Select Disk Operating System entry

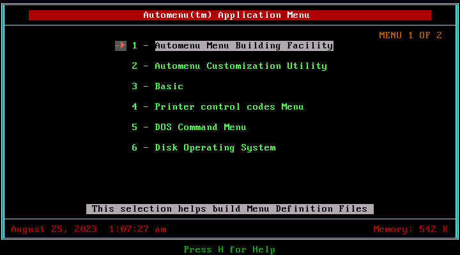click(215, 148)
